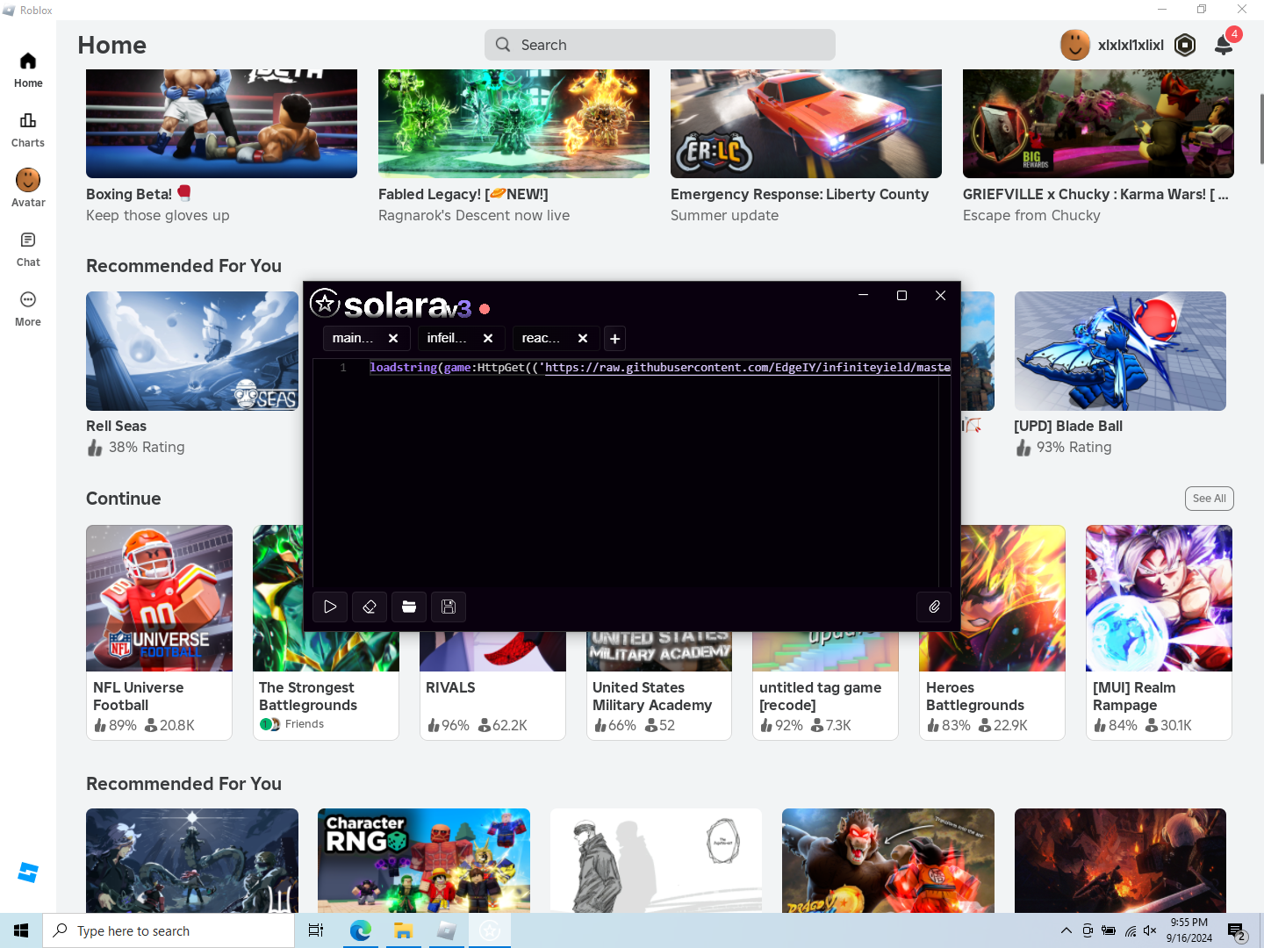
Task: Open the RIVALS game title
Action: (x=450, y=687)
